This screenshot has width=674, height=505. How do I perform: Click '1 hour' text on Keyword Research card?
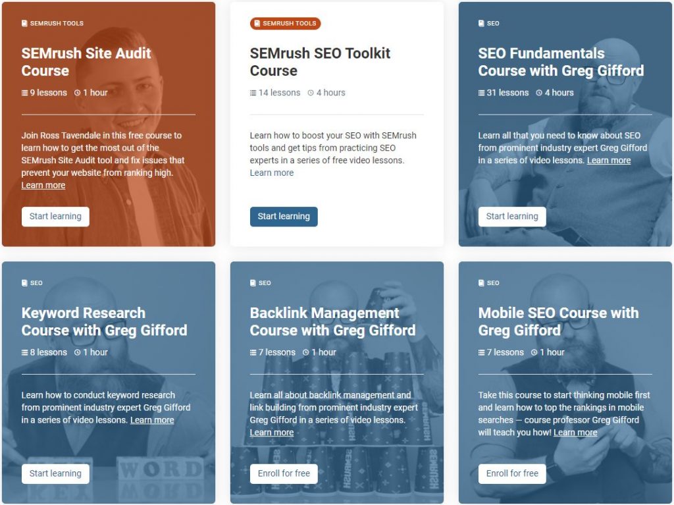95,352
